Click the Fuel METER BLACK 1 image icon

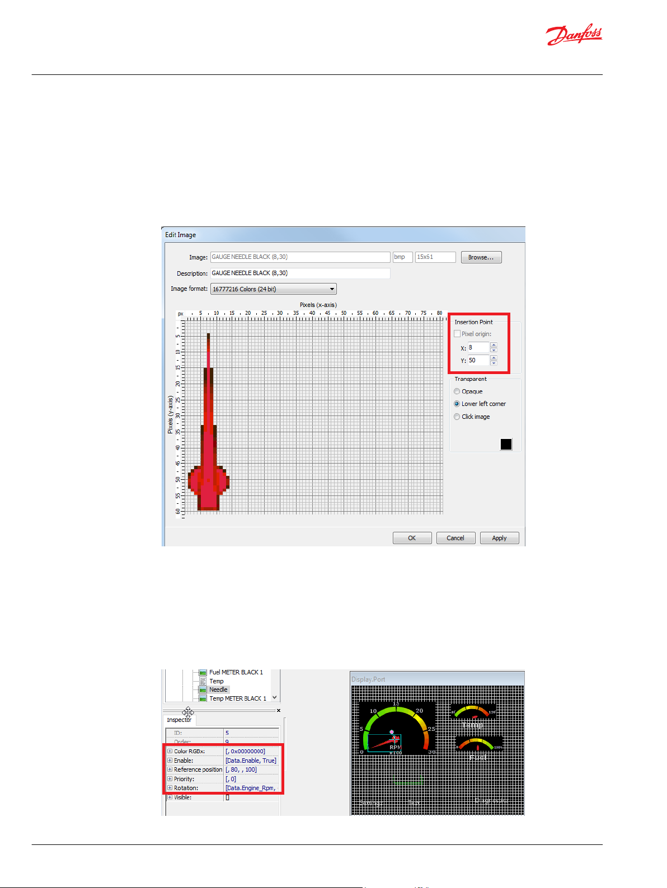click(203, 673)
